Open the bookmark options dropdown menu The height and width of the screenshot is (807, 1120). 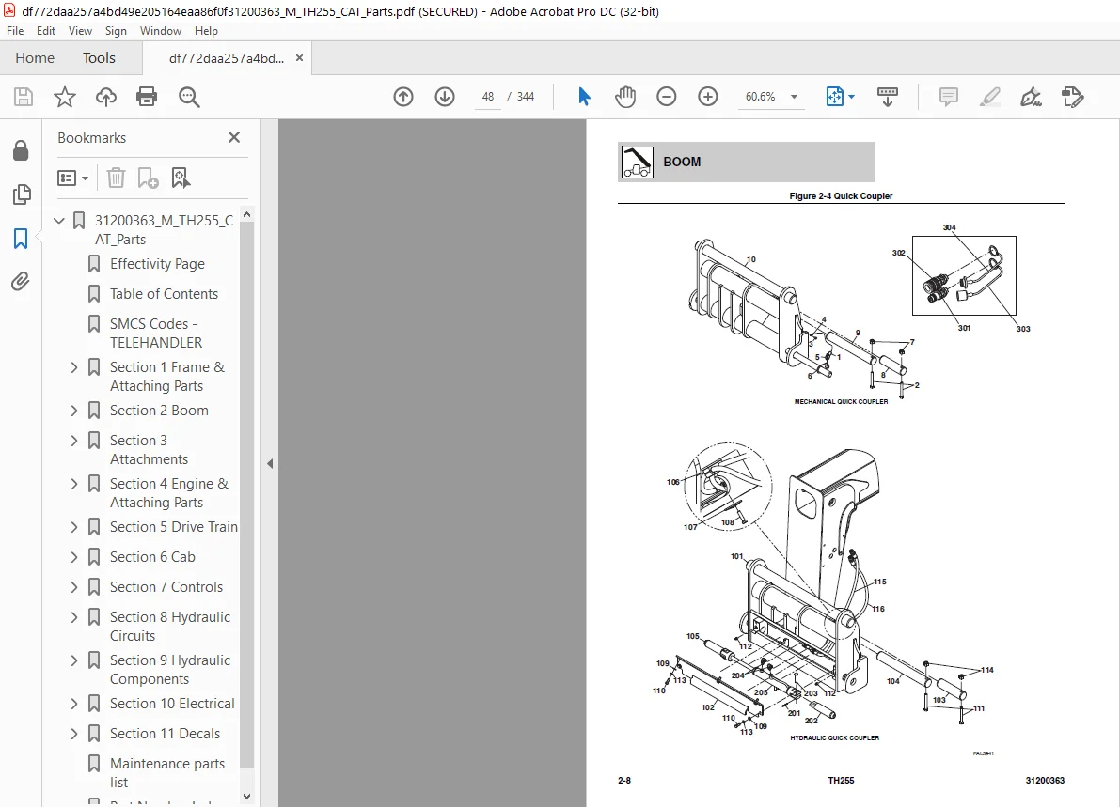coord(72,178)
